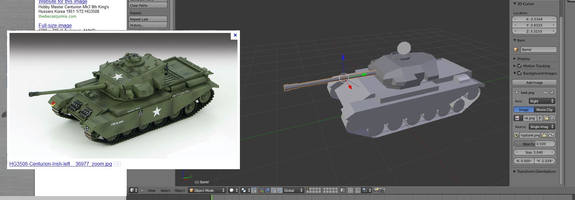Click the Repeat Last button

click(148, 19)
